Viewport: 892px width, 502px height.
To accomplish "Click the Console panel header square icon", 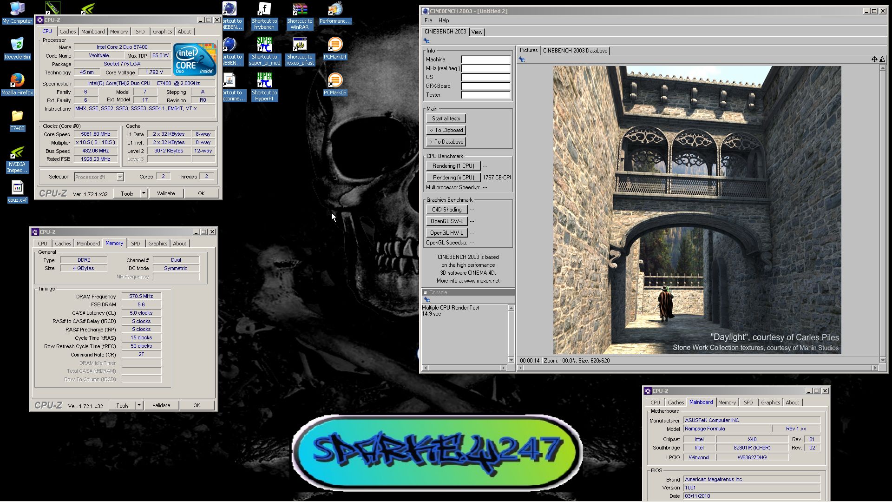I will click(425, 292).
